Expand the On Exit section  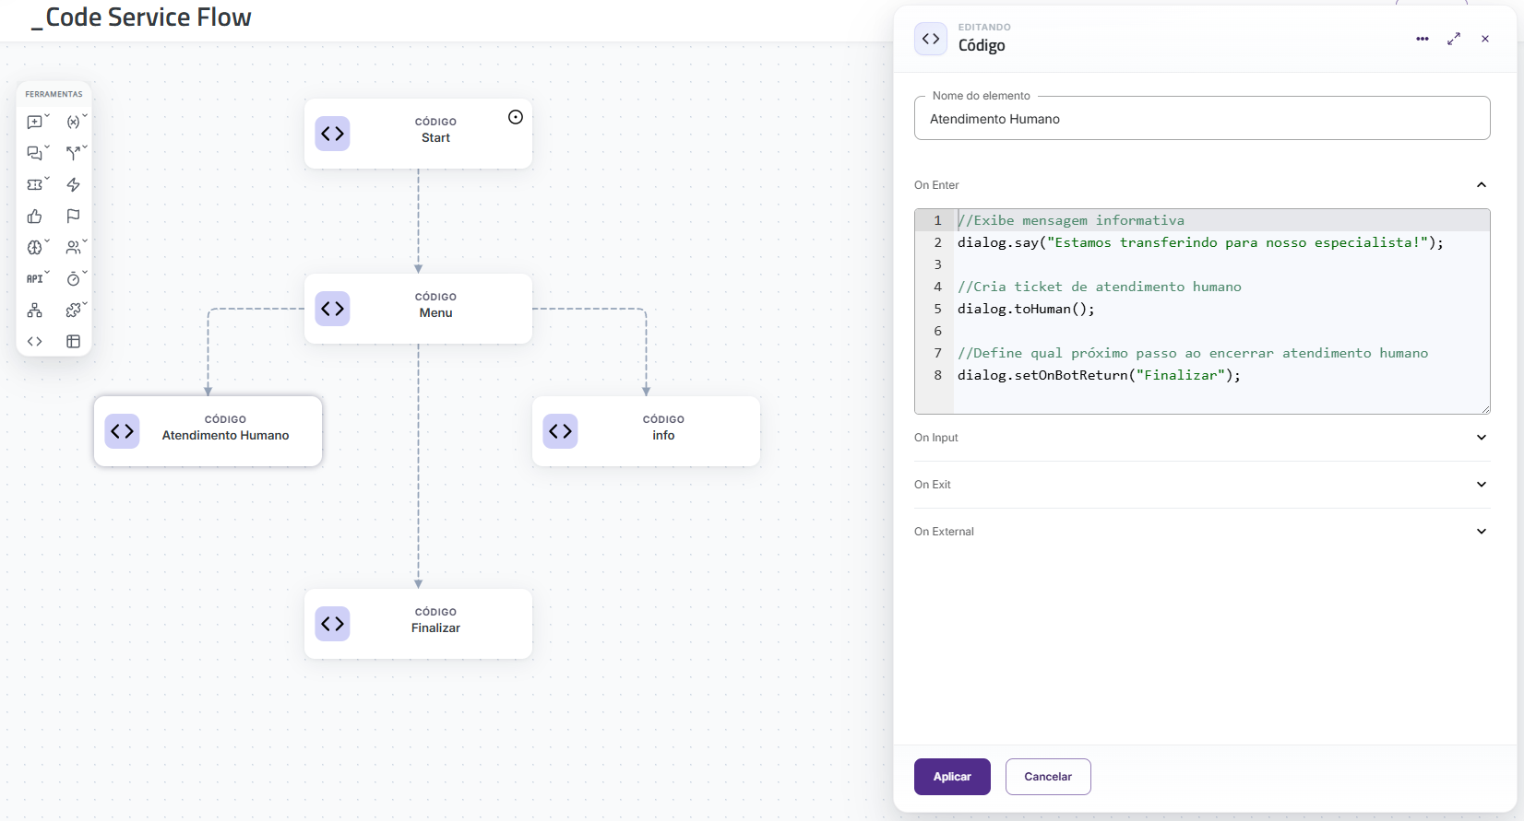(1482, 485)
